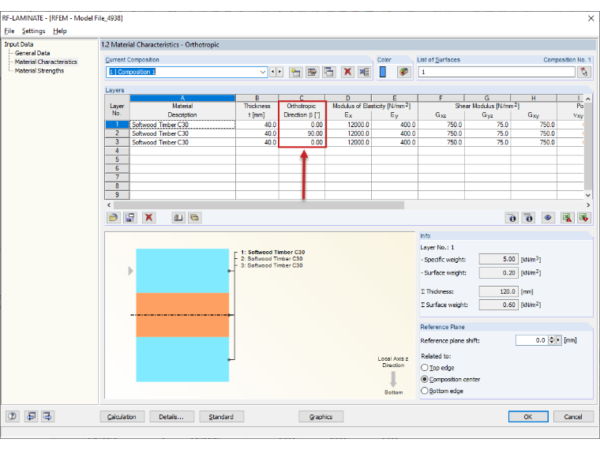This screenshot has height=450, width=600.
Task: Click the Rename Composition icon
Action: click(313, 72)
